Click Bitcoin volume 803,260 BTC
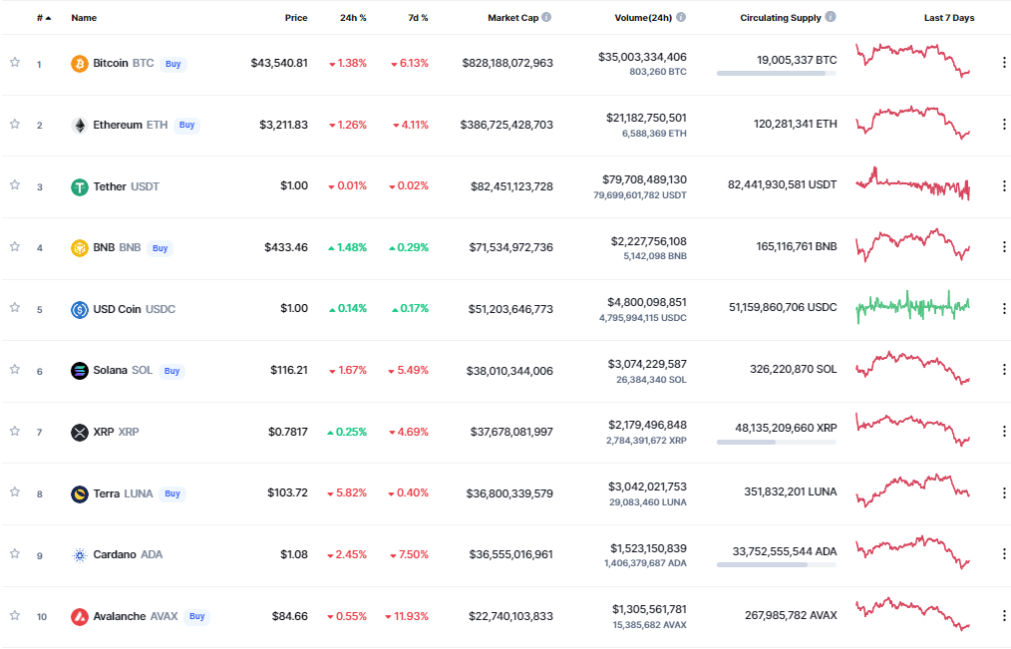 pyautogui.click(x=658, y=72)
